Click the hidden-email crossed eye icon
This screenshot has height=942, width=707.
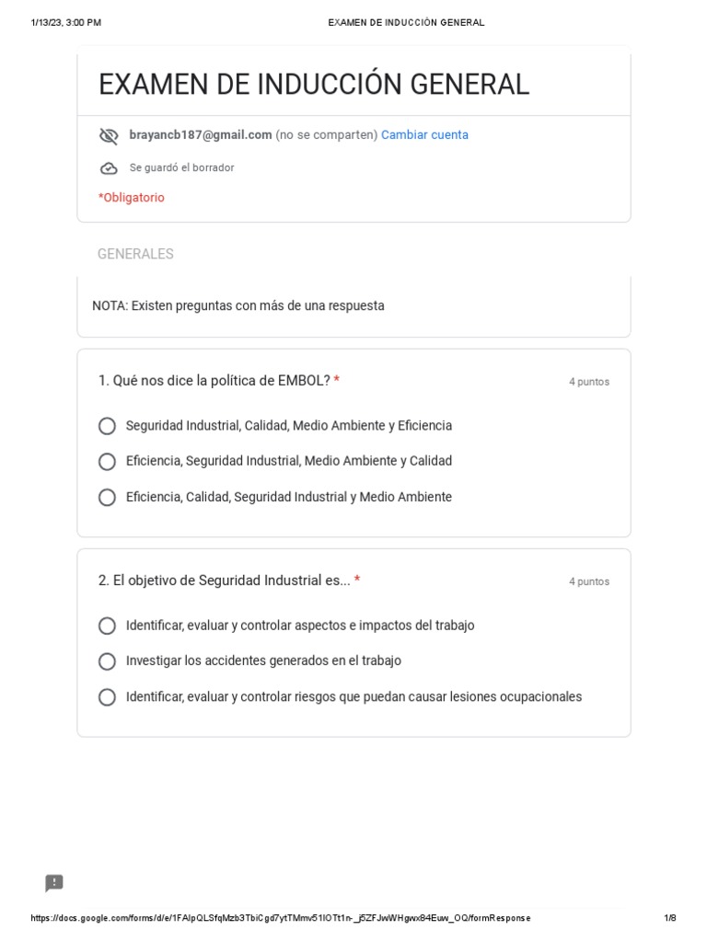109,136
